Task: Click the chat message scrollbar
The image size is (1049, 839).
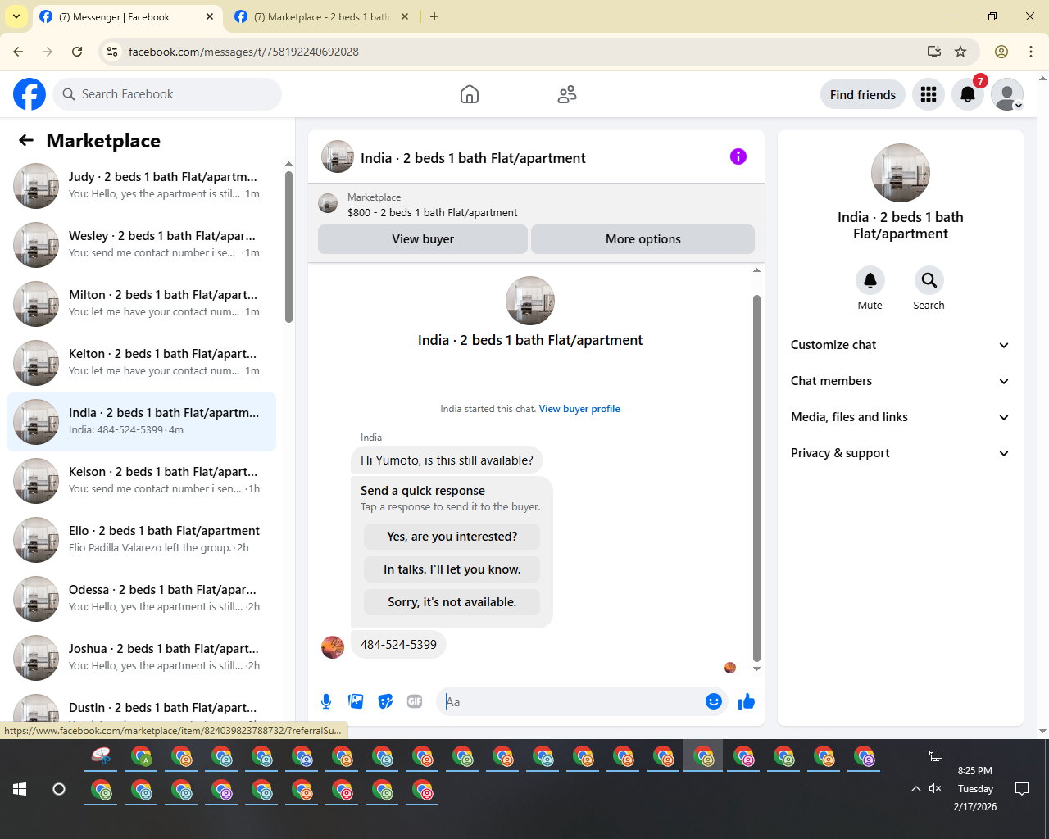Action: pyautogui.click(x=756, y=478)
